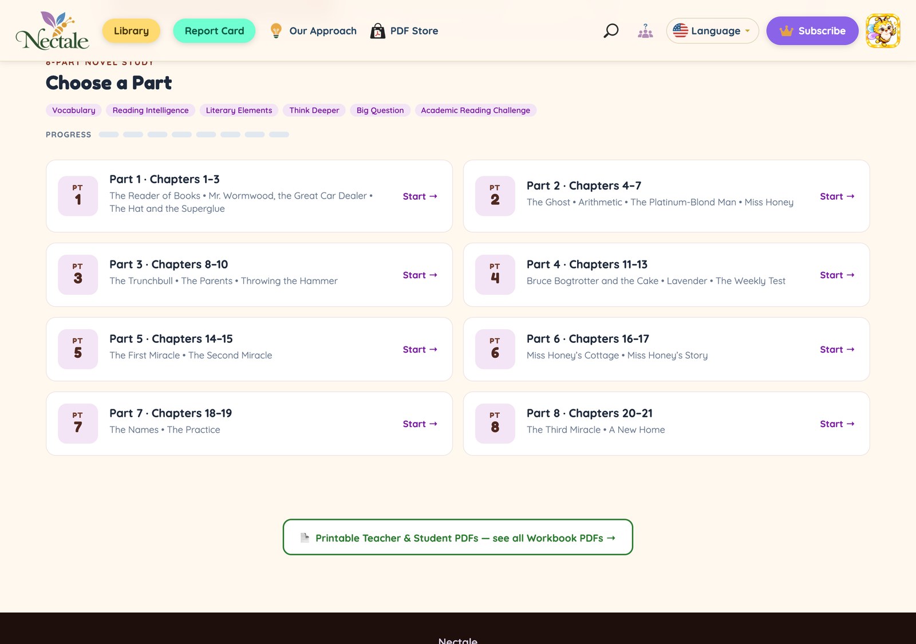
Task: Click the PT 7 badge
Action: [x=78, y=424]
